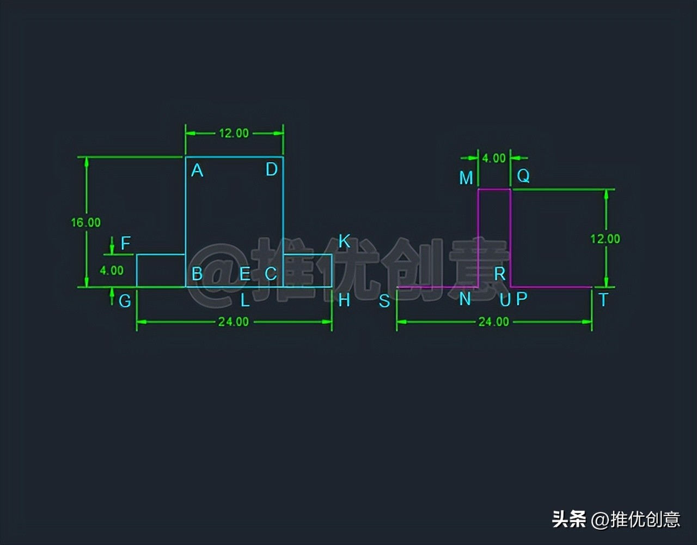Select the point labeled Q
The height and width of the screenshot is (545, 697).
(523, 175)
